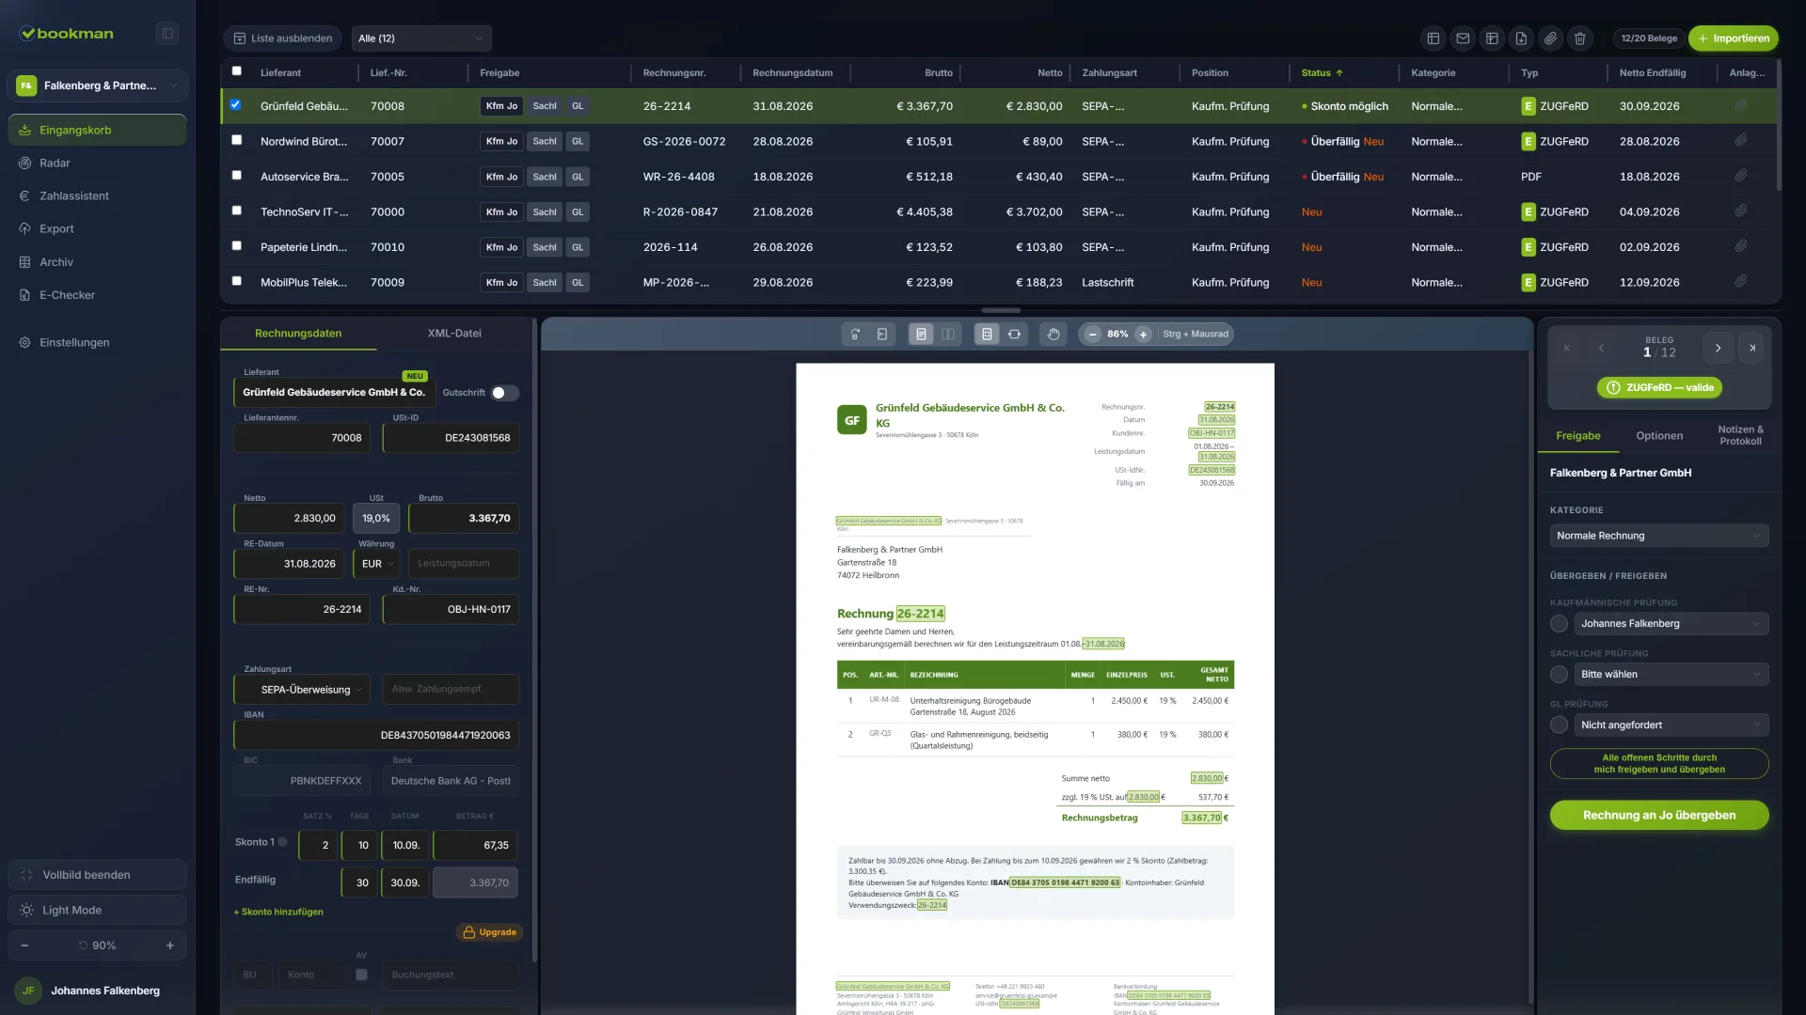This screenshot has height=1015, width=1806.
Task: Click Rechnung an Jo übergeben button
Action: (1659, 816)
